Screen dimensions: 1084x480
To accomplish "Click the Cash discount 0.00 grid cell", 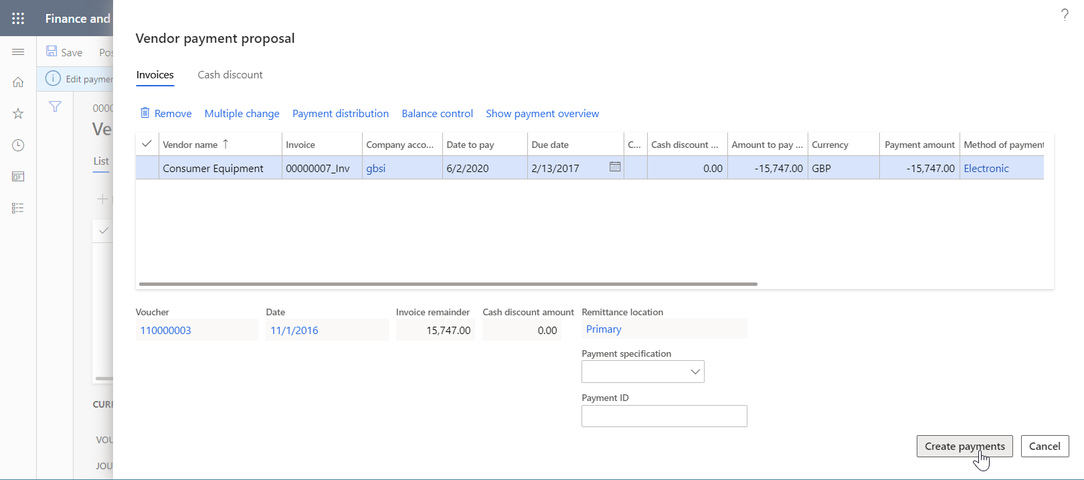I will [x=687, y=169].
